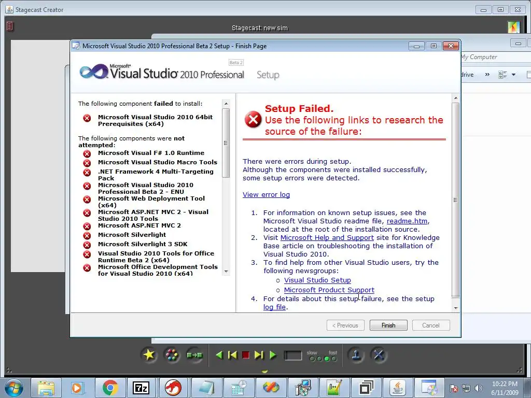Select 'Microsoft Visual Studio Macro Tools' text

158,162
